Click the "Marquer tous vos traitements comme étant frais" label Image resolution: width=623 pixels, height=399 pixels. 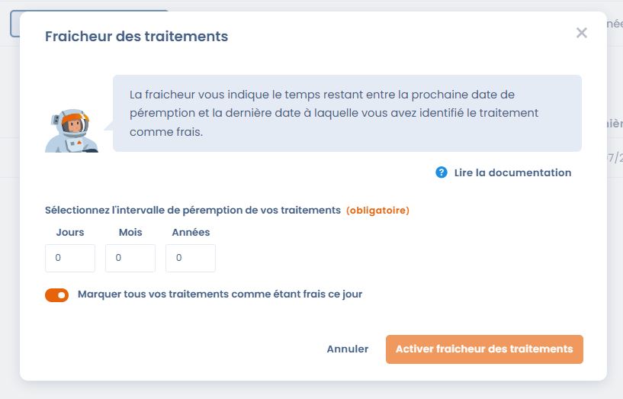[x=220, y=294]
